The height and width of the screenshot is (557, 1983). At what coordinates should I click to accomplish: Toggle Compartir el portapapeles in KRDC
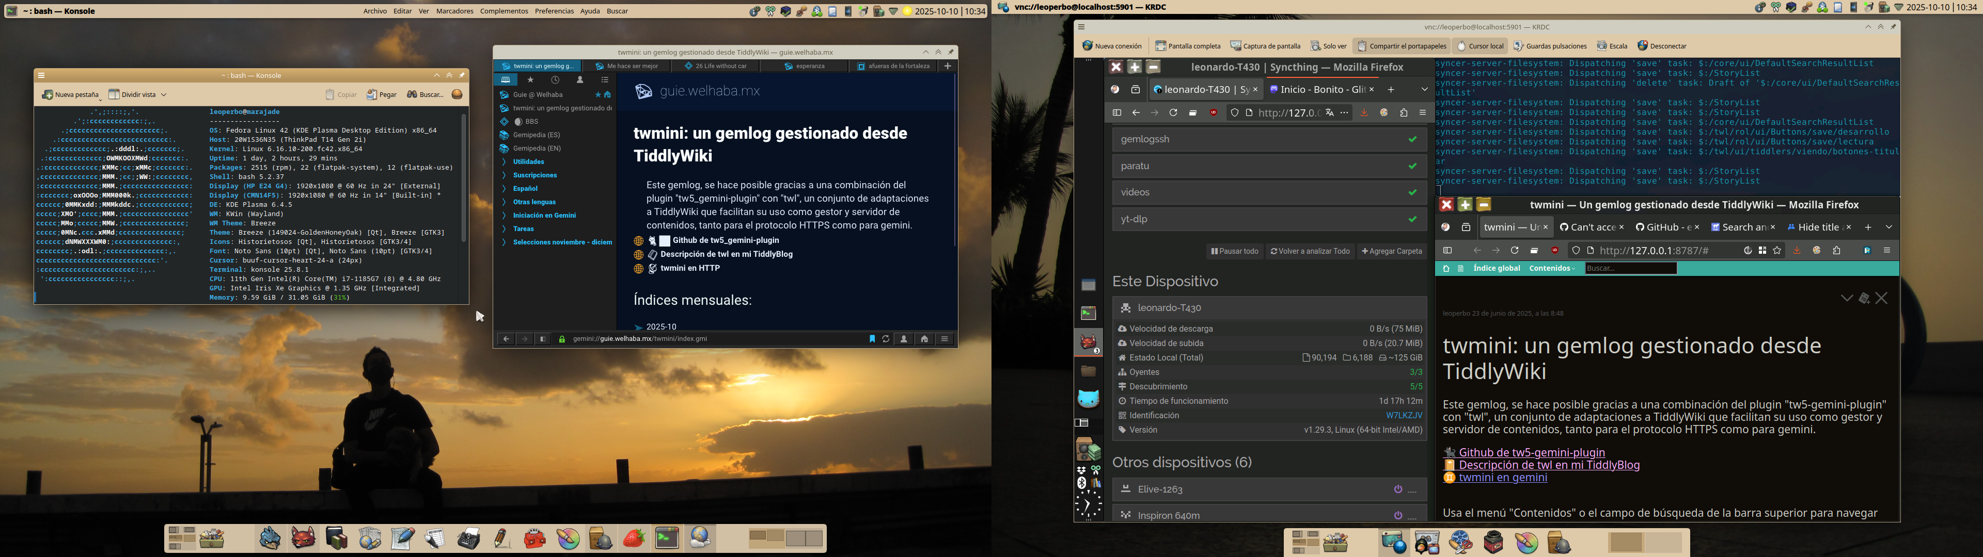pyautogui.click(x=1401, y=46)
